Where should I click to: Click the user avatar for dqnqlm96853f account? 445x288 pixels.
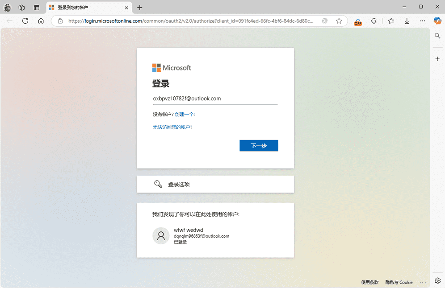pyautogui.click(x=161, y=235)
